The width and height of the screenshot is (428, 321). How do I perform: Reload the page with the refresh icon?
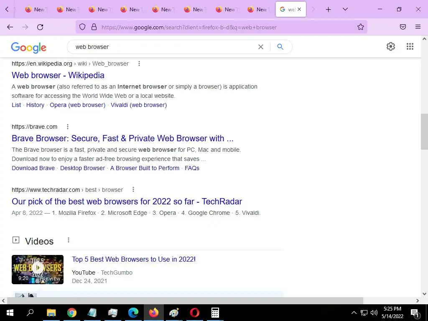click(x=40, y=27)
